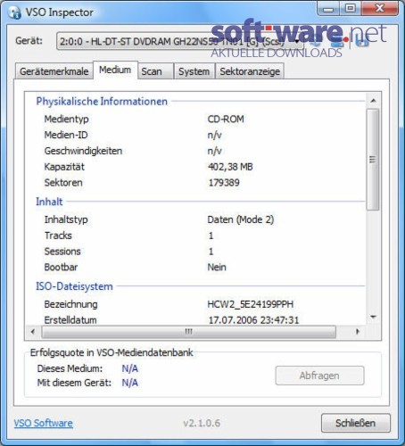Click the Inhaltstyp label

tap(66, 219)
